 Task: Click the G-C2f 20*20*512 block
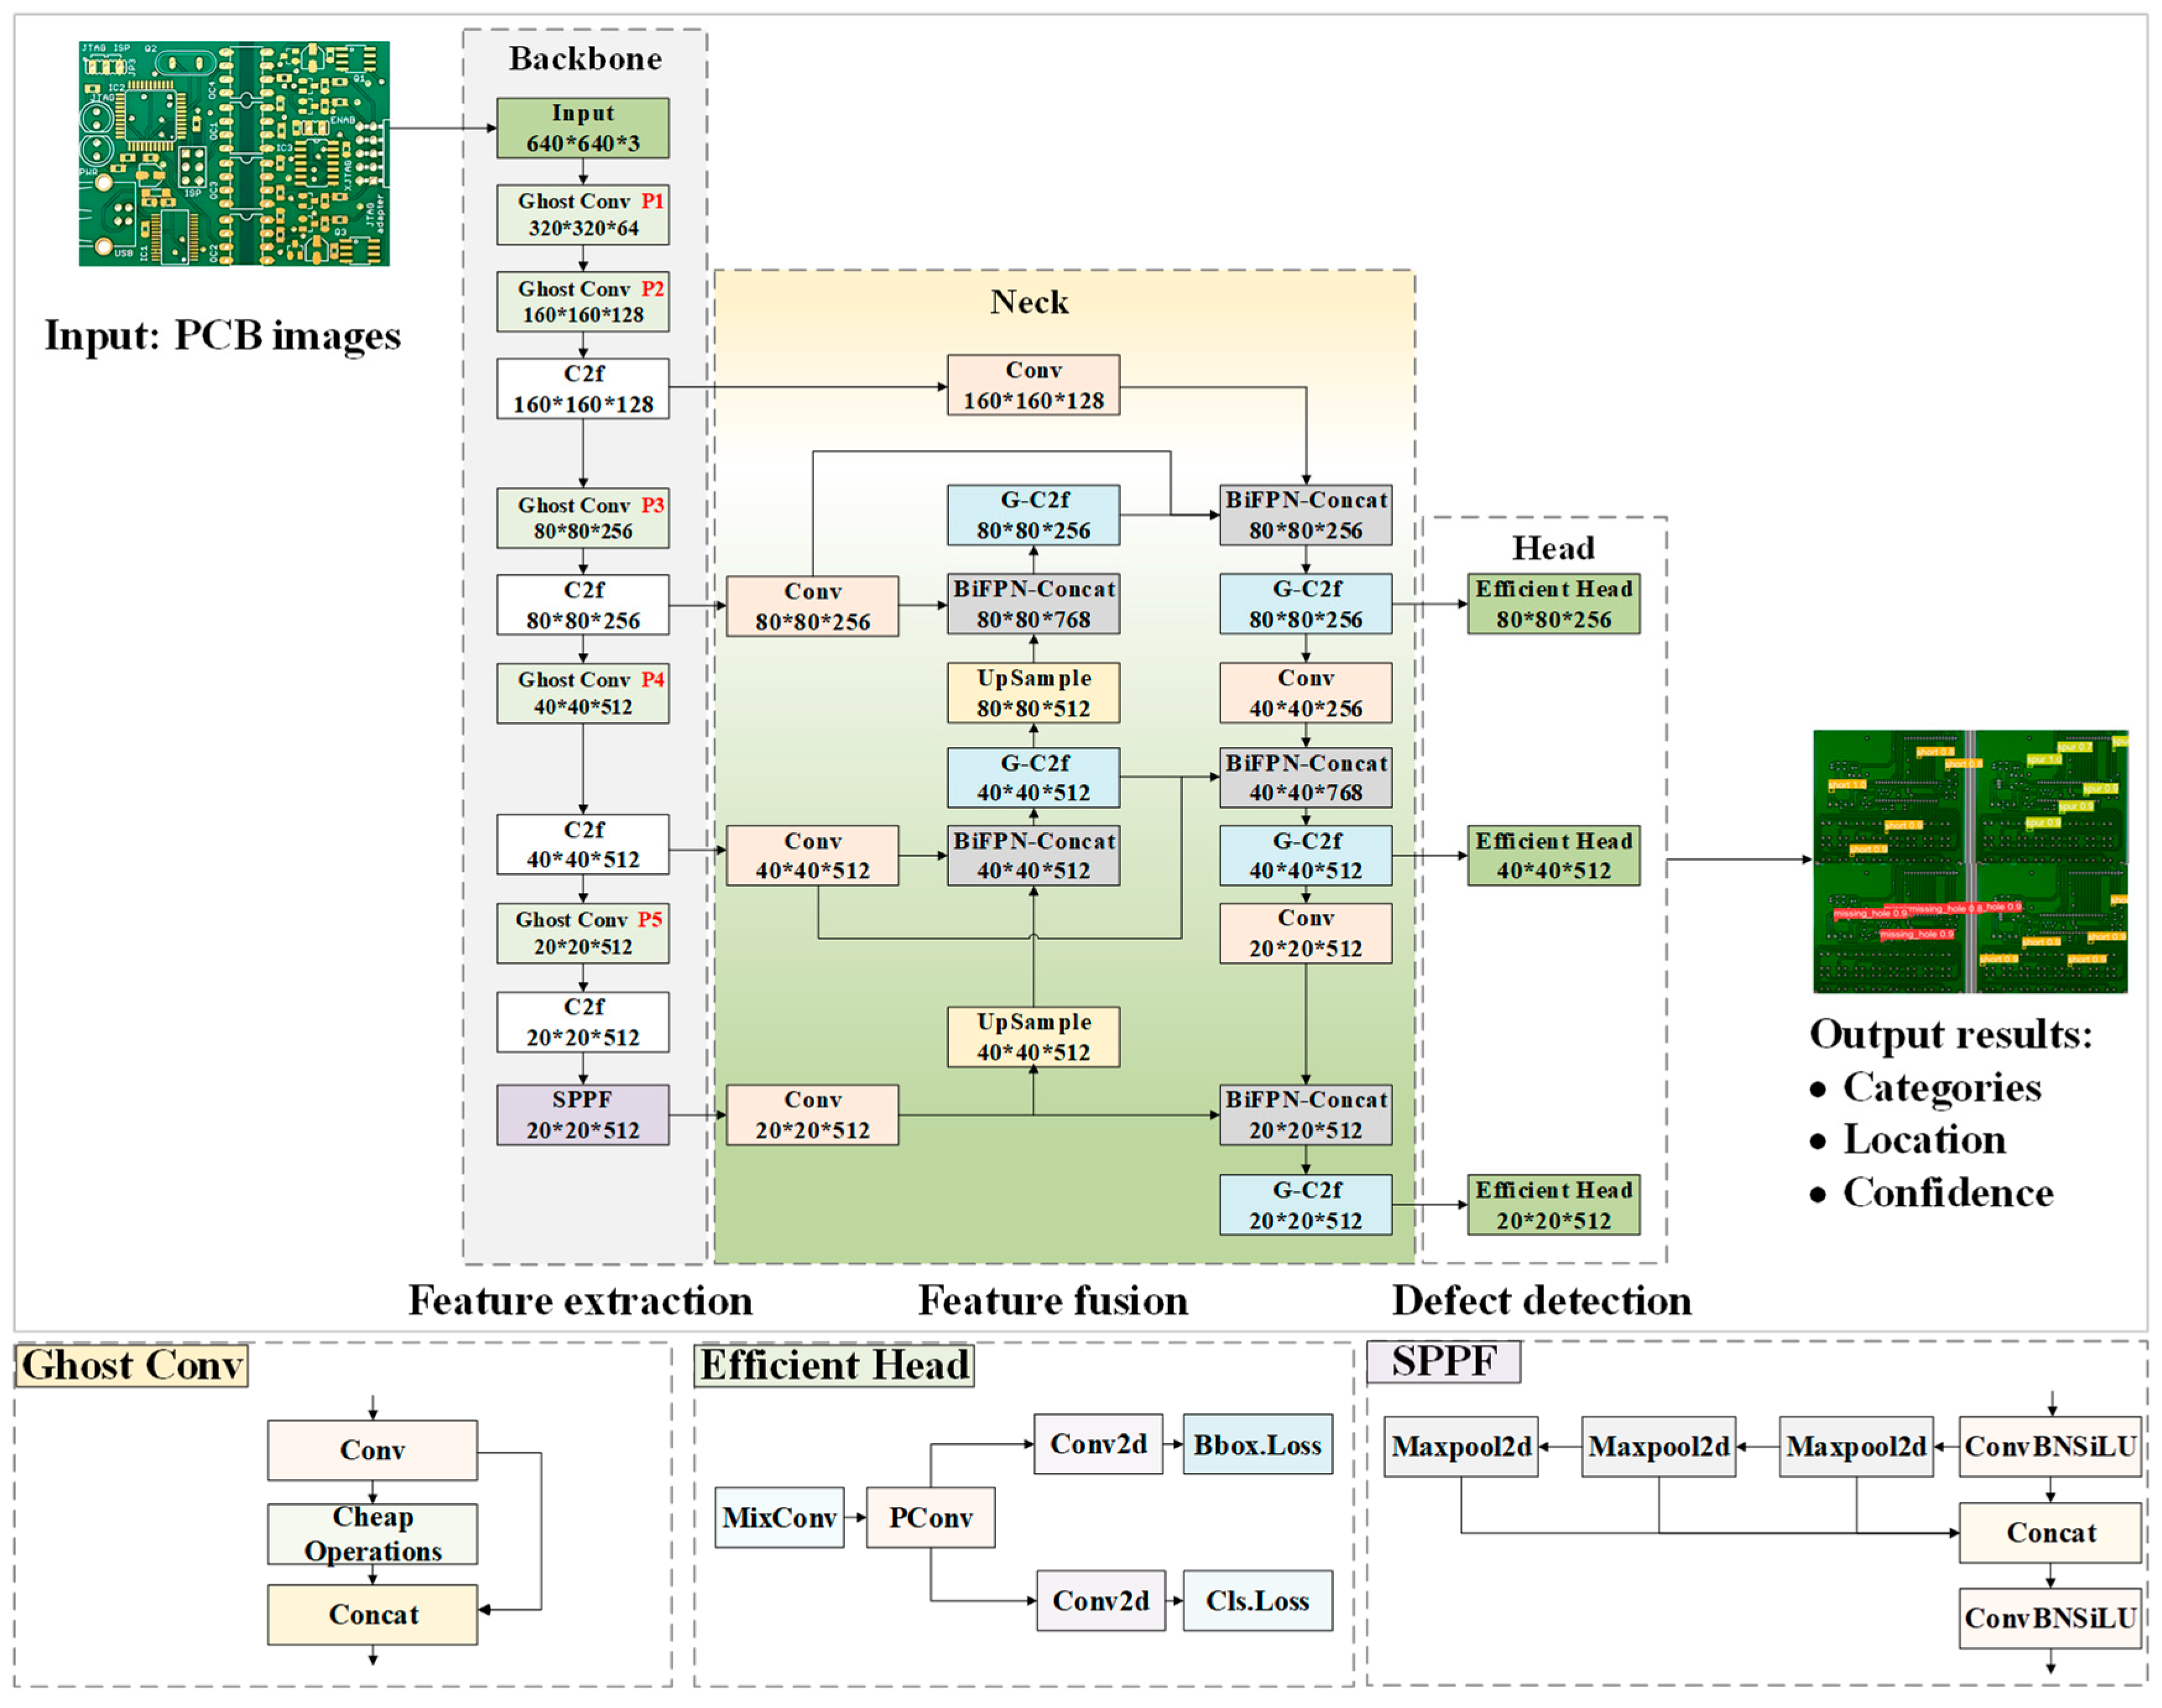coord(1305,1205)
